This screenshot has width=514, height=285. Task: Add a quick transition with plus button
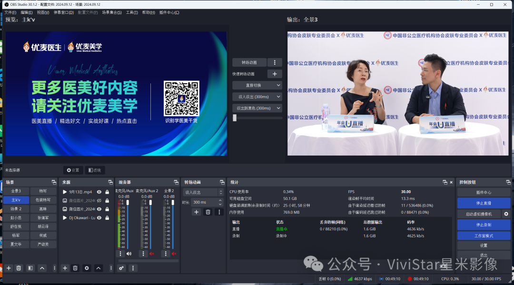pyautogui.click(x=275, y=74)
